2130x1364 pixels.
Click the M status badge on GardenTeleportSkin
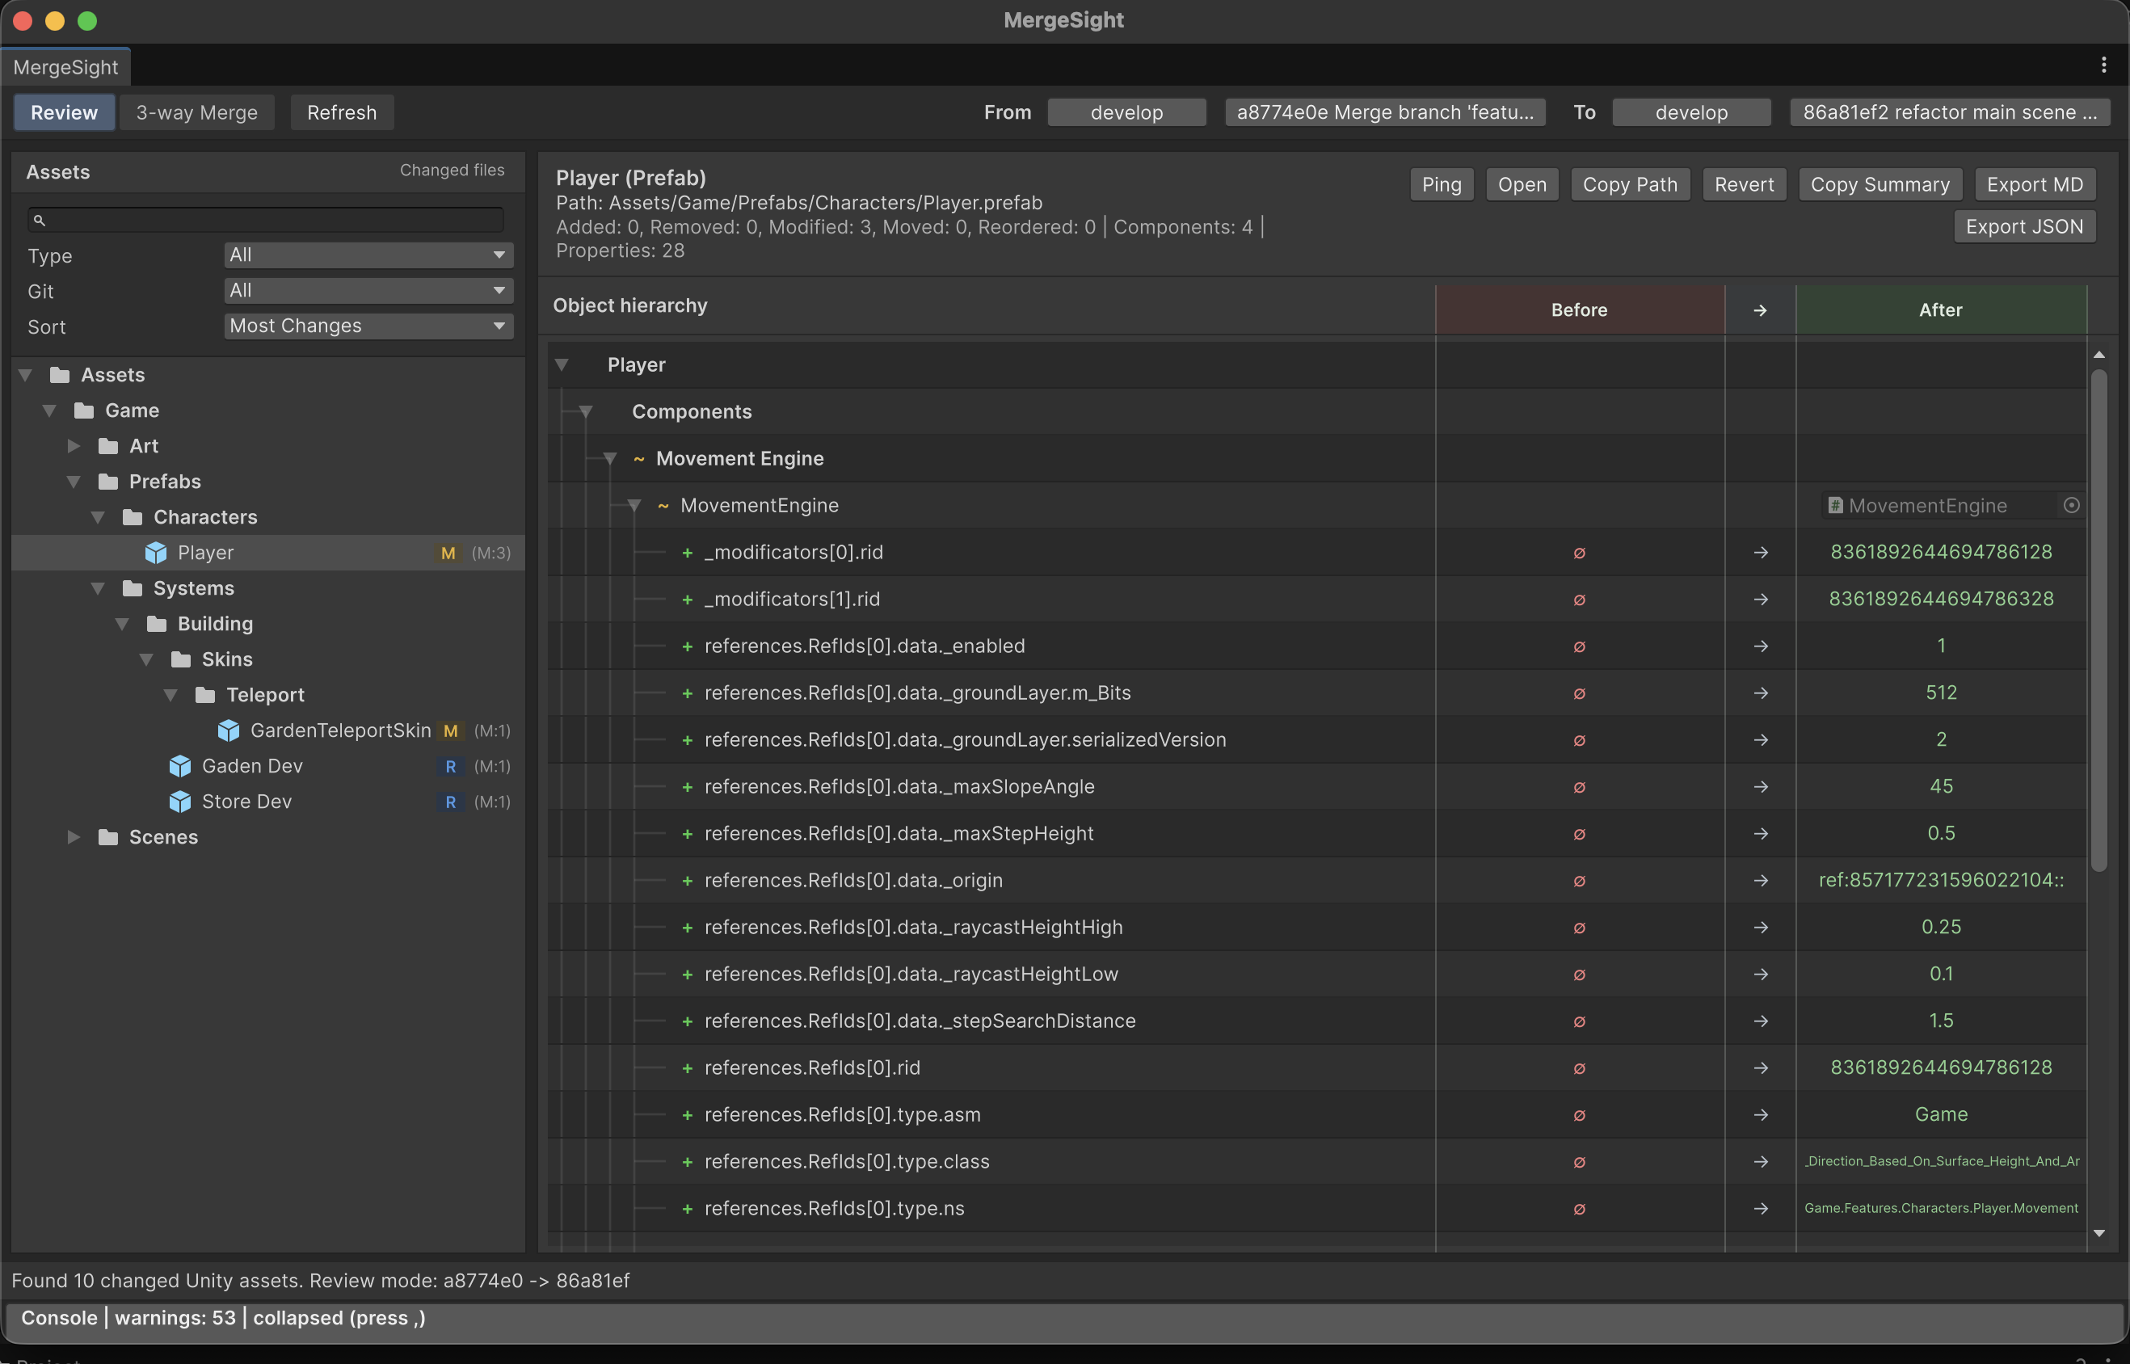tap(451, 730)
